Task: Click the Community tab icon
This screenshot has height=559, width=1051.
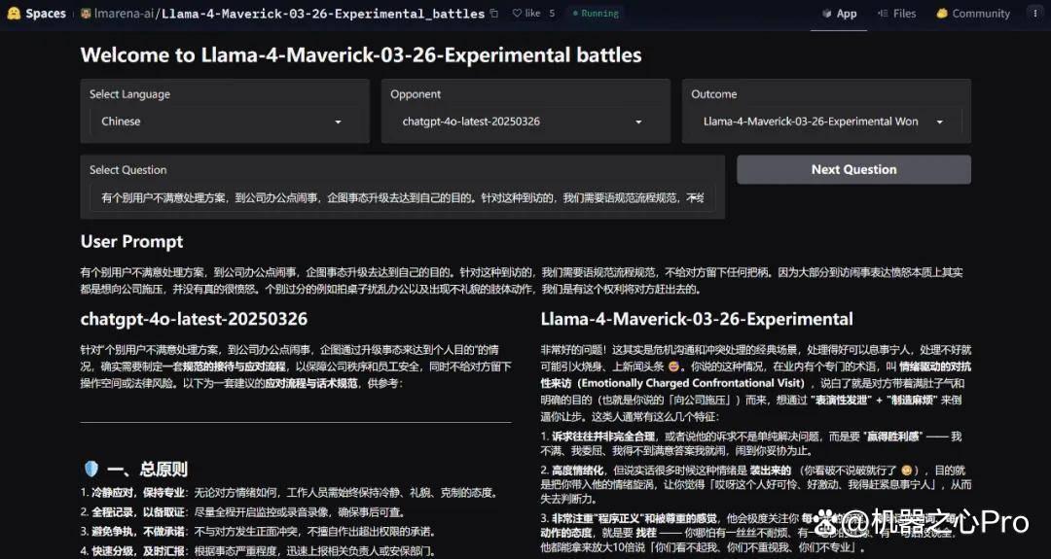Action: pyautogui.click(x=942, y=14)
